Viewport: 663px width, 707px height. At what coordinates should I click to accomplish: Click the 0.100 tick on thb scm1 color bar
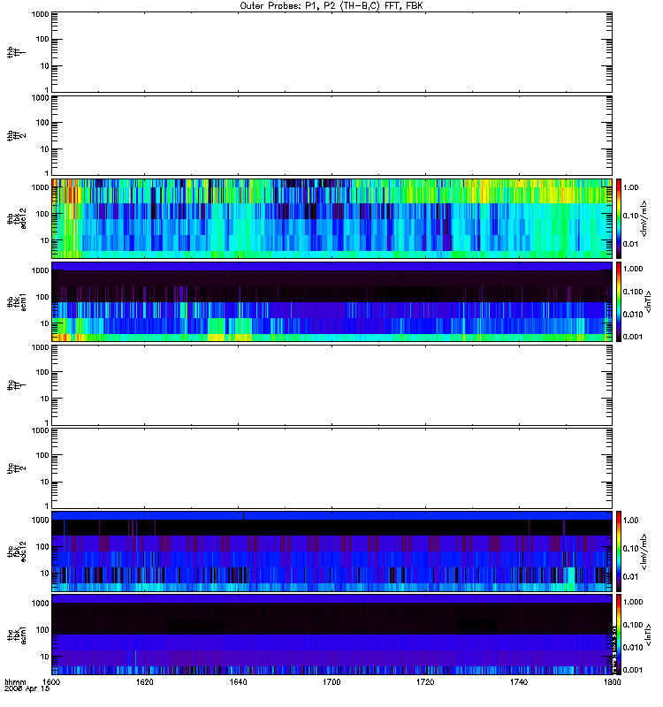click(x=633, y=292)
